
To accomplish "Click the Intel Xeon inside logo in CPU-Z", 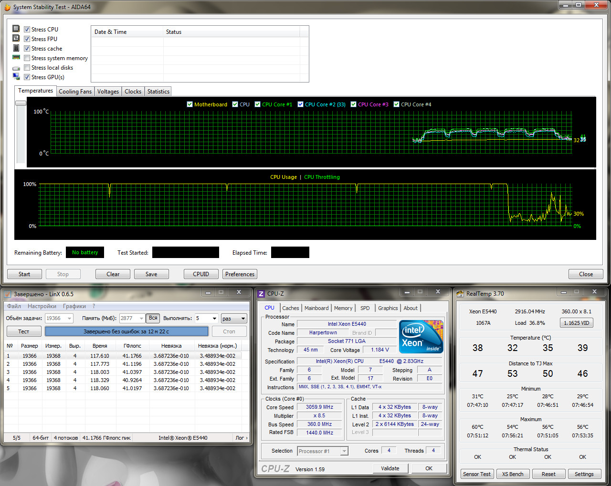I will [x=421, y=337].
